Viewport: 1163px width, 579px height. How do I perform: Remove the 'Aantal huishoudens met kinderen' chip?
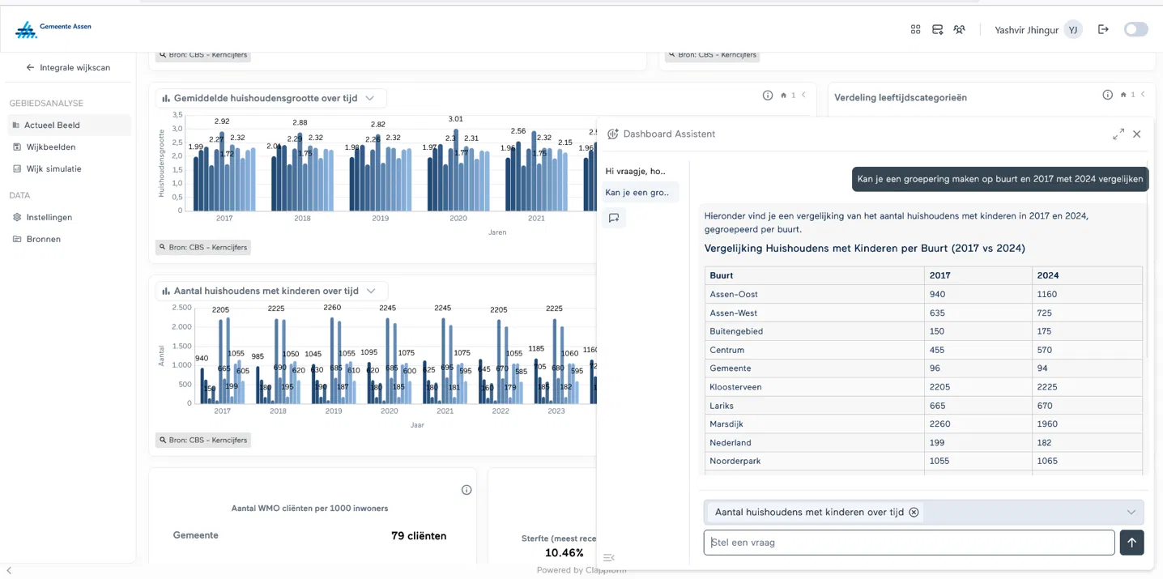coord(914,513)
